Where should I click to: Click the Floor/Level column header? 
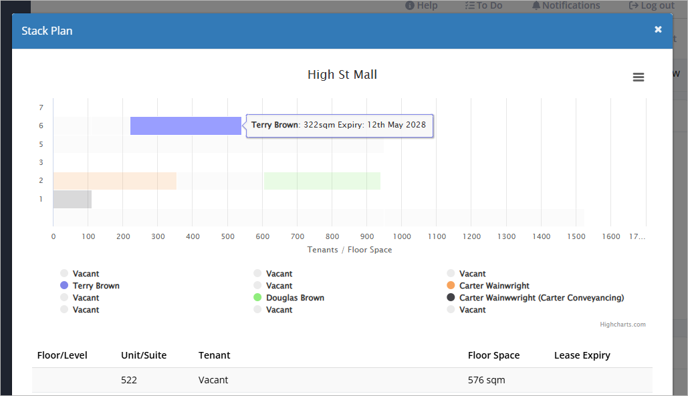click(x=62, y=355)
